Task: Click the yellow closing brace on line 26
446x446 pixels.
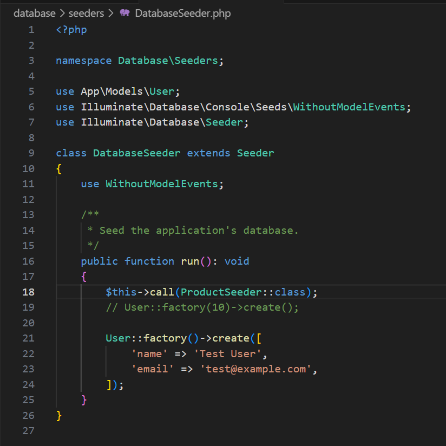Action: 59,415
